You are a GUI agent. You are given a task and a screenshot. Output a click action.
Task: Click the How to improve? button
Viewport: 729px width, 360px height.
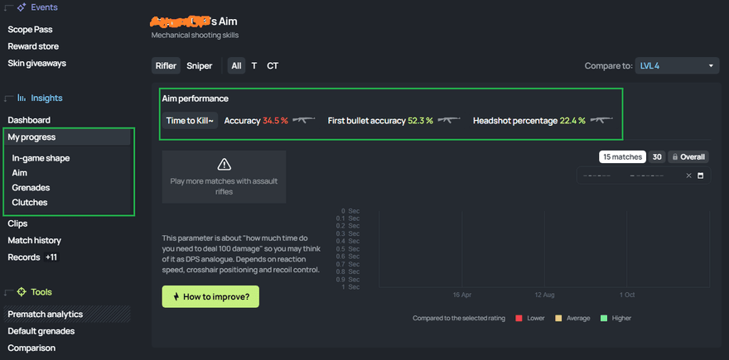coord(210,296)
